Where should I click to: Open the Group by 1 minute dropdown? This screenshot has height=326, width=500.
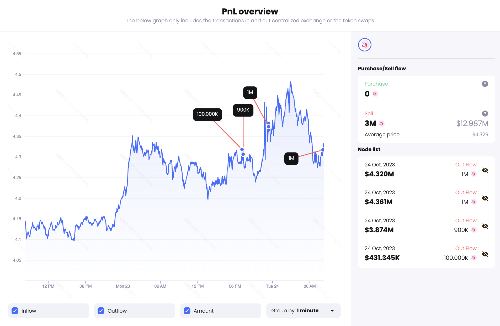[303, 311]
